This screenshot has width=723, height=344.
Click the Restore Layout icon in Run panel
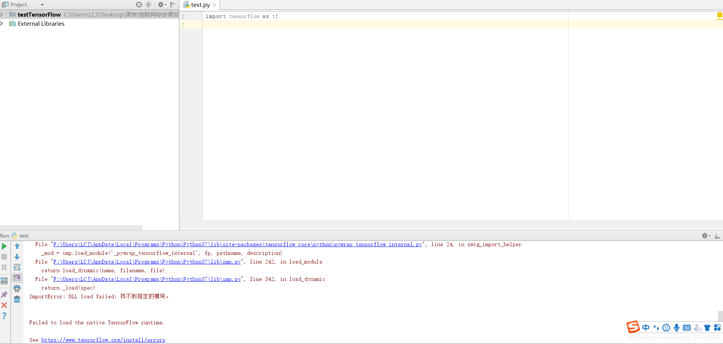[4, 281]
